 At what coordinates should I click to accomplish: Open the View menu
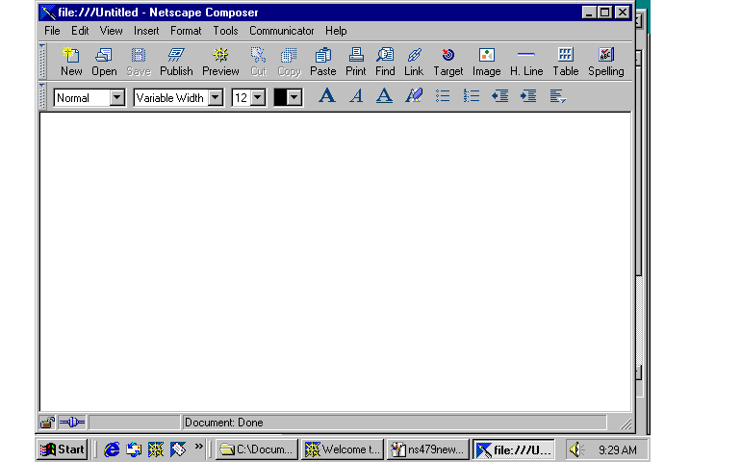111,31
